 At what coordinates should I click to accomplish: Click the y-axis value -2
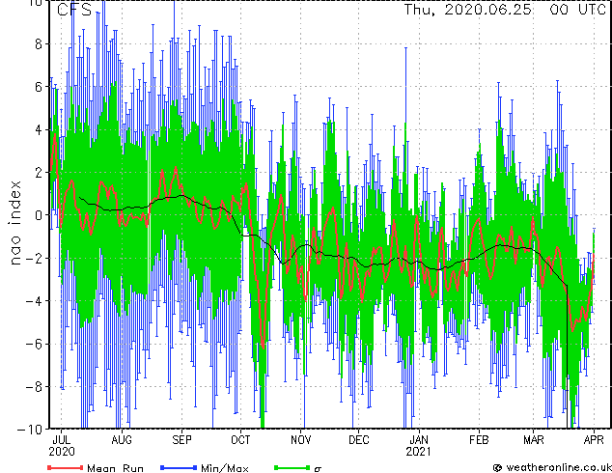pos(34,258)
